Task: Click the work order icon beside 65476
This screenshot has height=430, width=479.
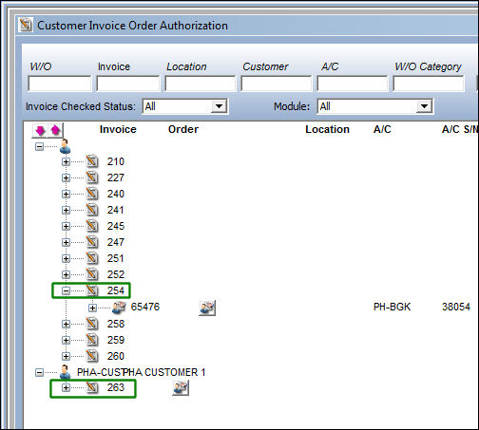Action: (119, 308)
